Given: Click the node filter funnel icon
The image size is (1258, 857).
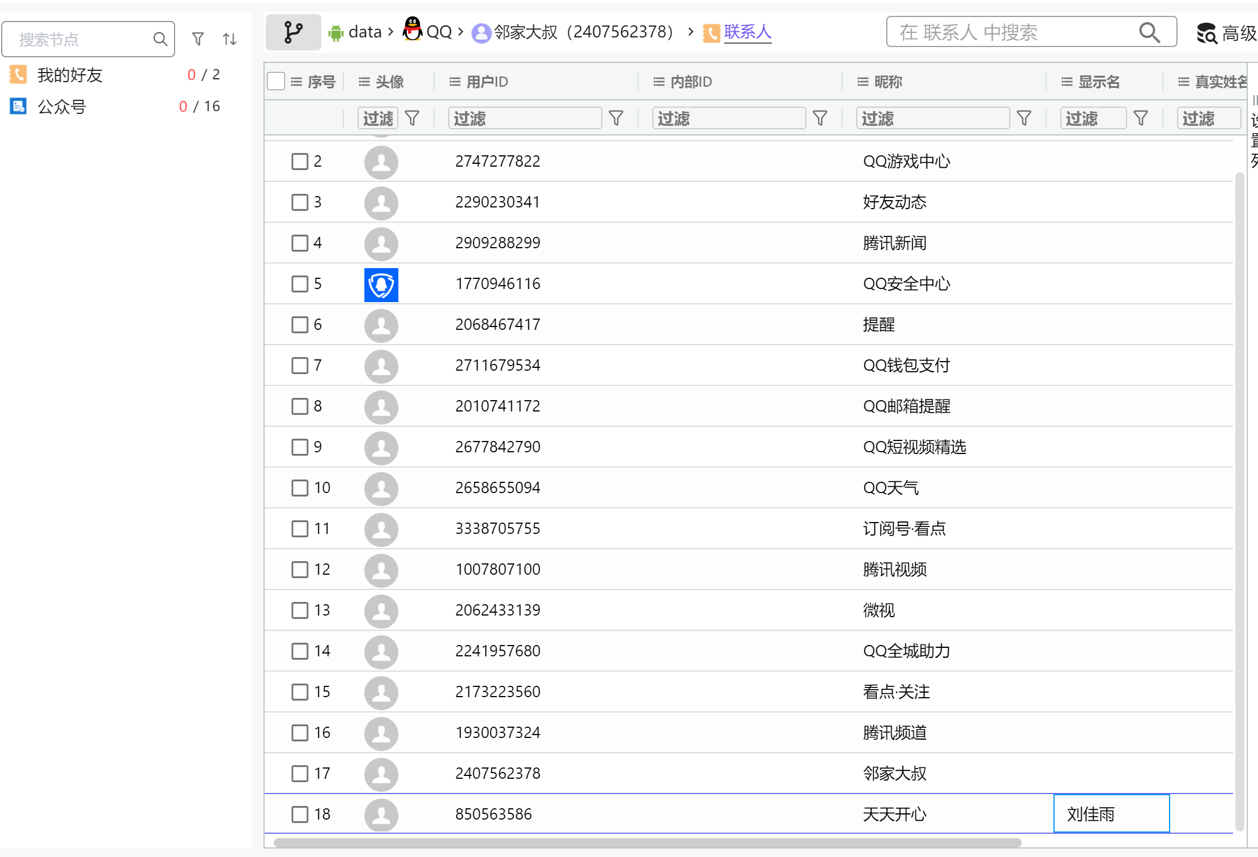Looking at the screenshot, I should [198, 39].
